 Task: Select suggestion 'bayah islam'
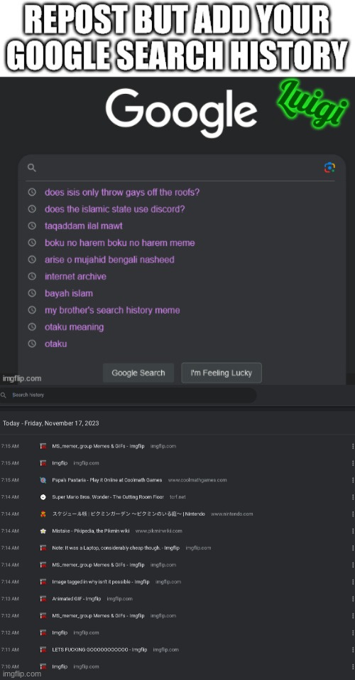point(69,294)
